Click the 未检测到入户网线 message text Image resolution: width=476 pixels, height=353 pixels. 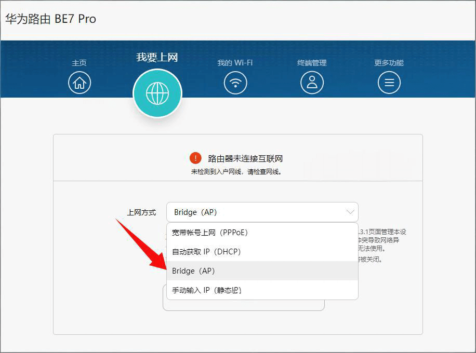(236, 172)
